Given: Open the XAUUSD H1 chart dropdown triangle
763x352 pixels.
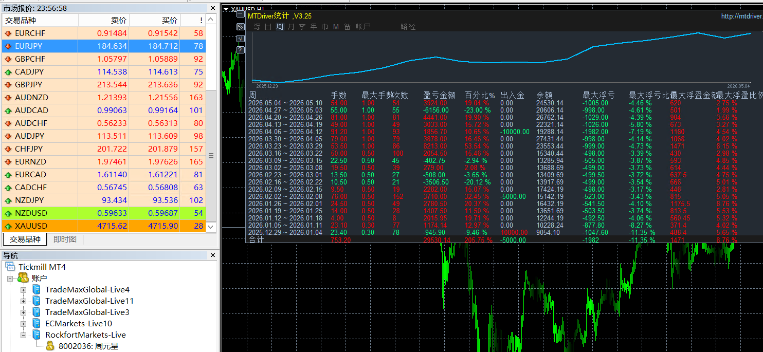Looking at the screenshot, I should pos(226,9).
